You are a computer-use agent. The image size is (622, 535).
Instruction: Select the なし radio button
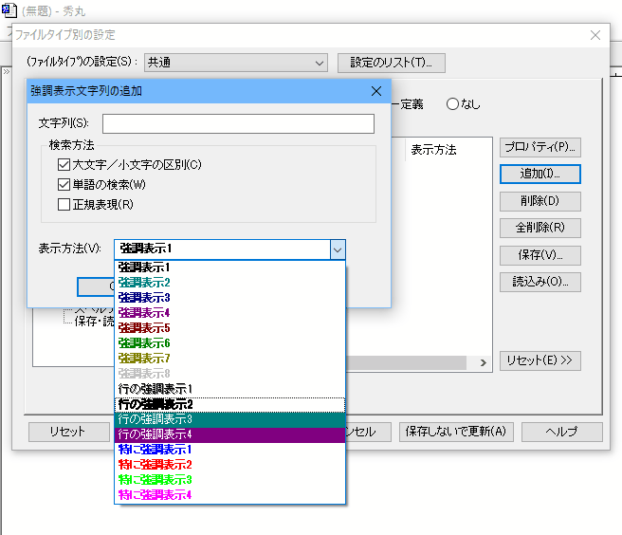(452, 104)
